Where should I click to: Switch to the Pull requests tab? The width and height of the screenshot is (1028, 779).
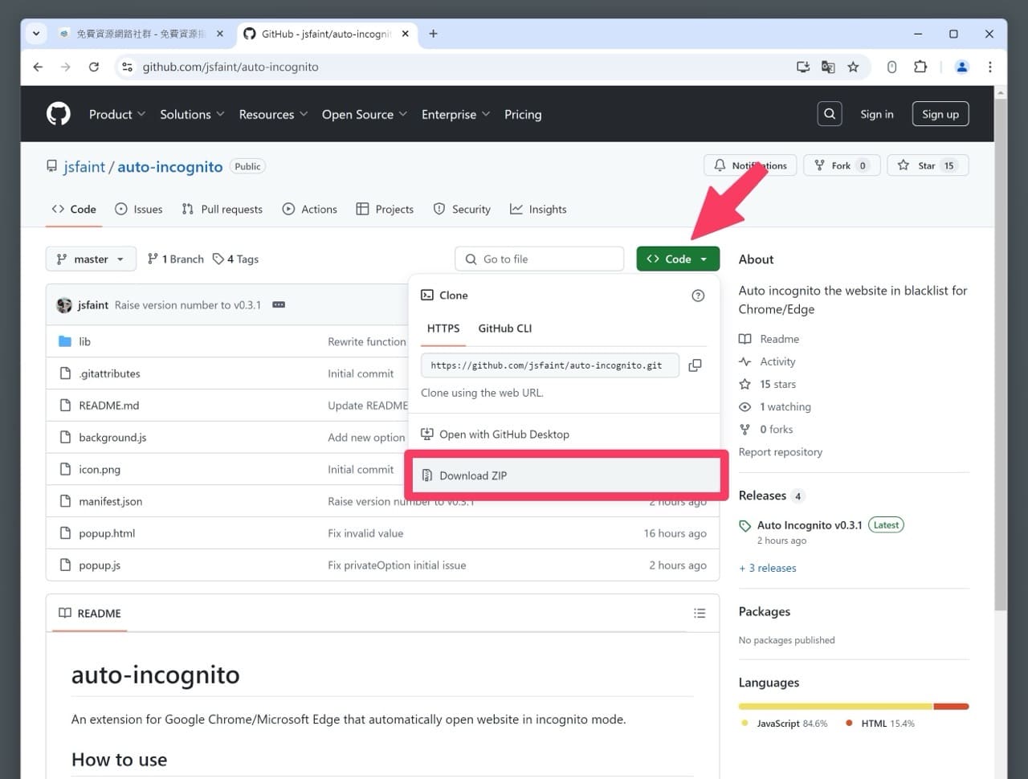click(222, 209)
